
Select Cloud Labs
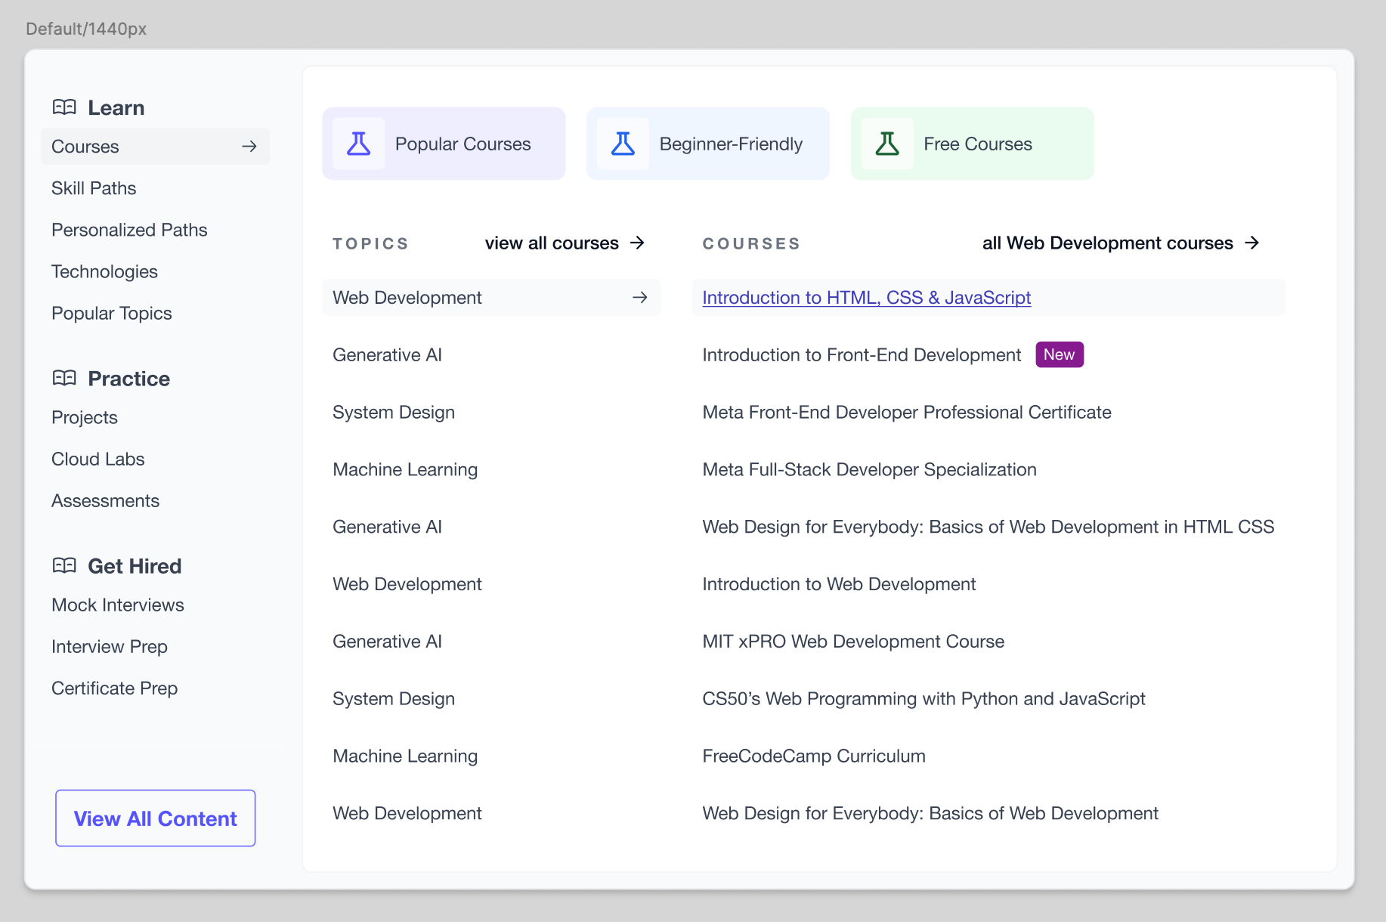(x=98, y=459)
